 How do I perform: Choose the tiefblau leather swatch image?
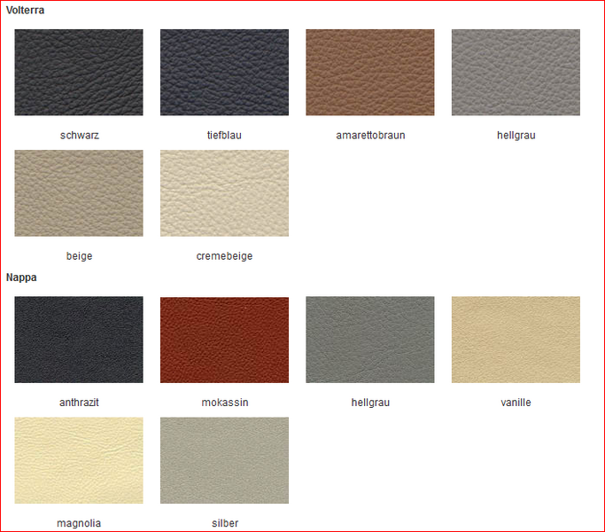[224, 73]
